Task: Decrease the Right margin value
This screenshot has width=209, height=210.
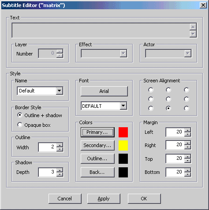Action: (187, 147)
